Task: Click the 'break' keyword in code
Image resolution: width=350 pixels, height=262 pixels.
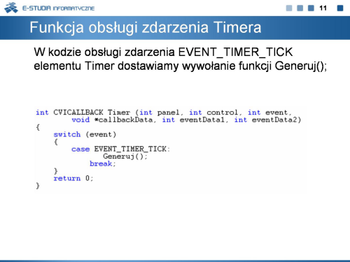Action: click(x=101, y=163)
